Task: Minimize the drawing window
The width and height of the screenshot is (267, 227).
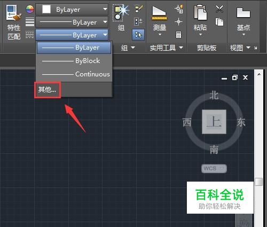Action: coord(224,79)
